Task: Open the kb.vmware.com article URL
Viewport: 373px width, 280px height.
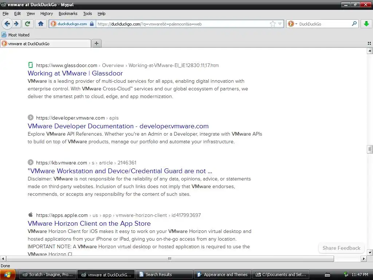Action: pos(86,163)
